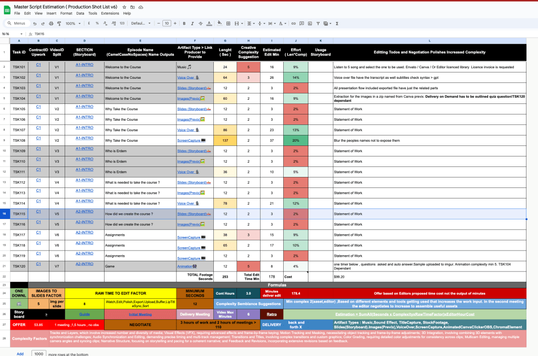This screenshot has height=356, width=538.
Task: Open the vertical align dropdown
Action: tap(262, 23)
